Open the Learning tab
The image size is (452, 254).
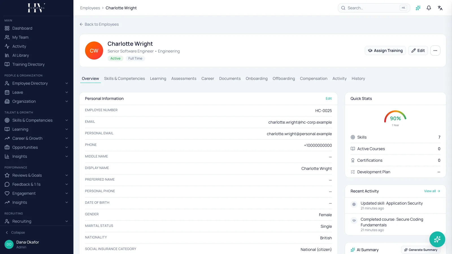pyautogui.click(x=158, y=78)
